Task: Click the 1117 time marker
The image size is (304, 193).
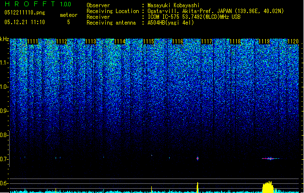Action: (x=206, y=41)
